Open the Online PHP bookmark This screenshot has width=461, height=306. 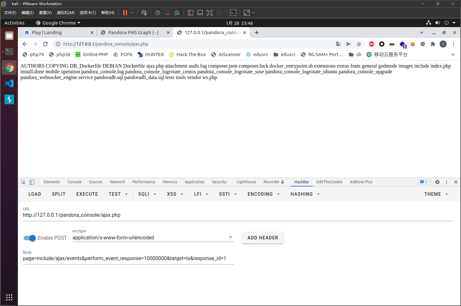coord(92,55)
